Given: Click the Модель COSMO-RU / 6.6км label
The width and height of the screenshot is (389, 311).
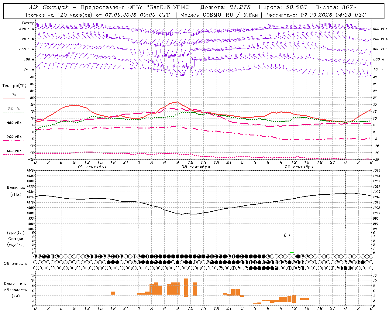Looking at the screenshot, I should point(219,15).
